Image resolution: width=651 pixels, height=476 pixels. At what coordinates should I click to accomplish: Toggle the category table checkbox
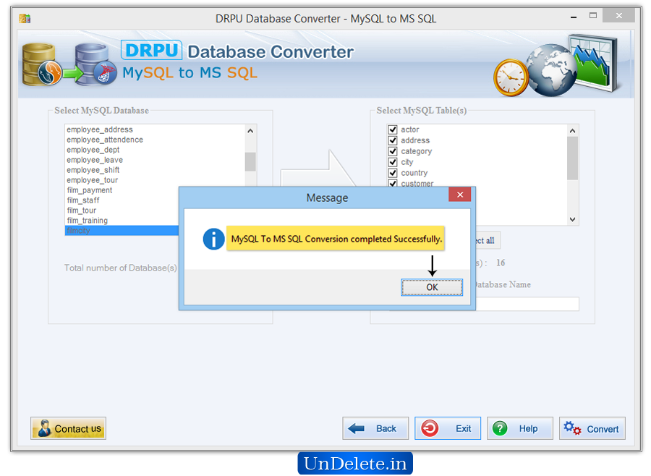tap(393, 151)
